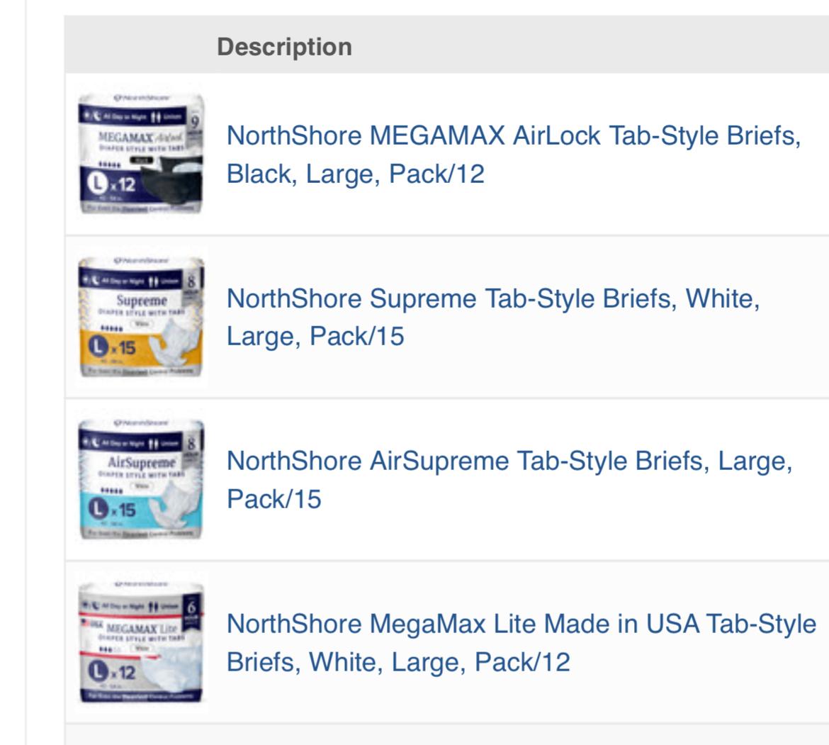Open the MEGAMAX AirLock package thumbnail
The height and width of the screenshot is (745, 829).
click(x=141, y=154)
